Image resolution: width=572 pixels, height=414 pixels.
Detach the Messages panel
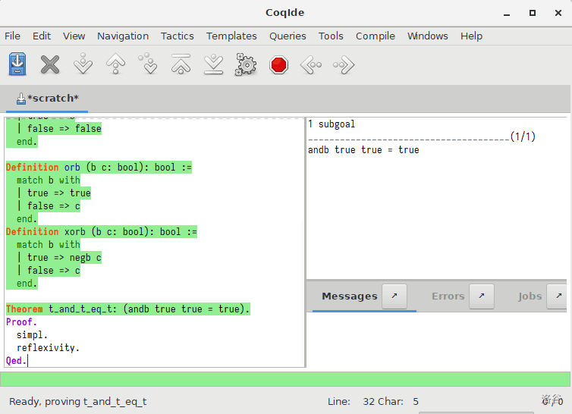(x=394, y=296)
